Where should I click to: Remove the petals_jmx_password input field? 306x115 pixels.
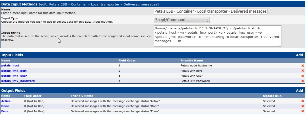[x=303, y=81]
